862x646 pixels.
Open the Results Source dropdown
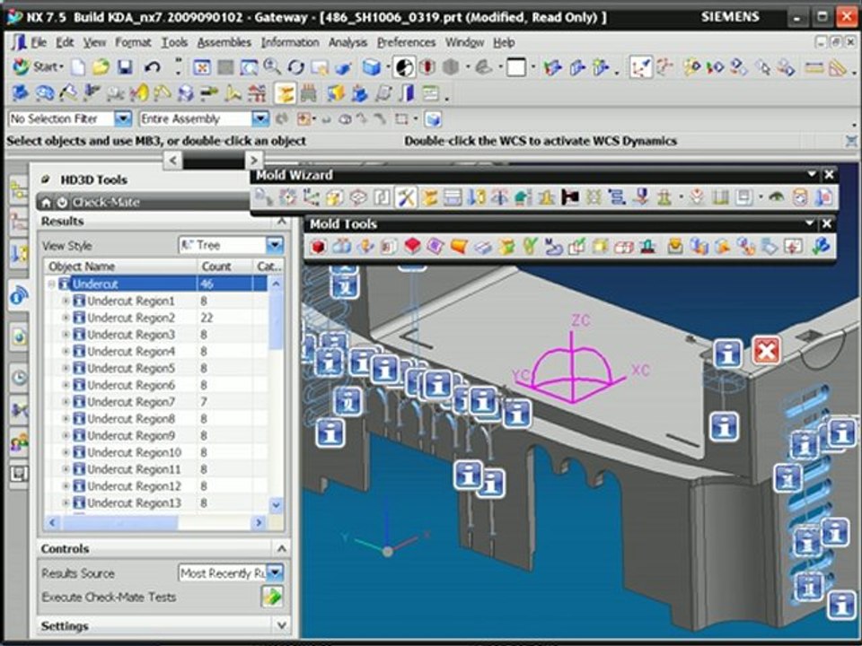275,573
